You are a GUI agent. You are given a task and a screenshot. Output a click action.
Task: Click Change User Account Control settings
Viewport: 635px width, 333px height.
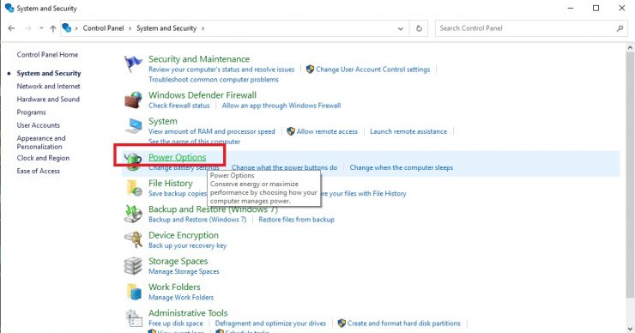pyautogui.click(x=372, y=70)
